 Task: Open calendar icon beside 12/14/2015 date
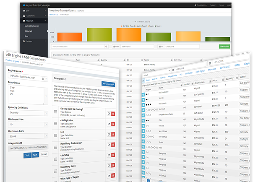tap(210, 63)
